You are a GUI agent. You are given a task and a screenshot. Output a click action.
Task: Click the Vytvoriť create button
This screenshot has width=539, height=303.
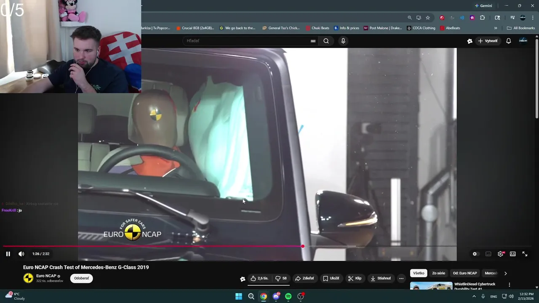tap(488, 41)
